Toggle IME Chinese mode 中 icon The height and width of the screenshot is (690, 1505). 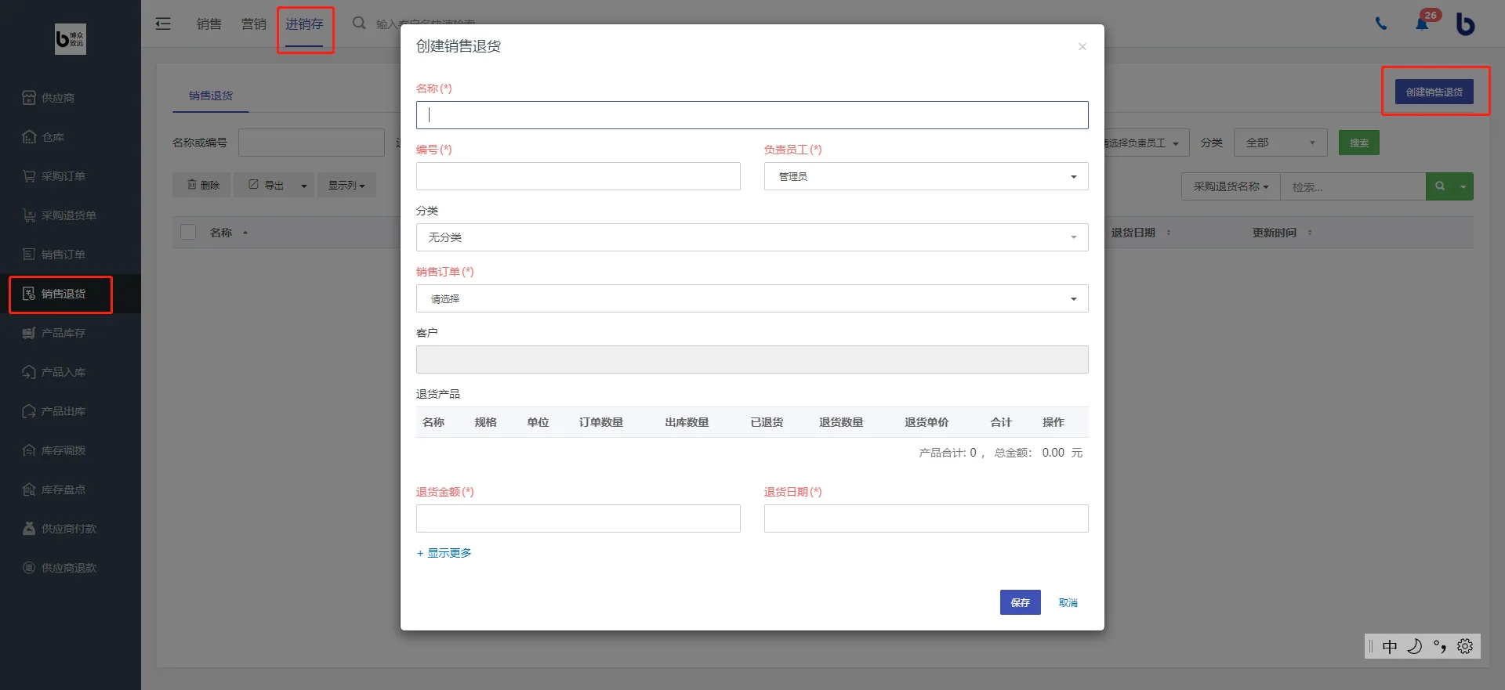coord(1390,646)
